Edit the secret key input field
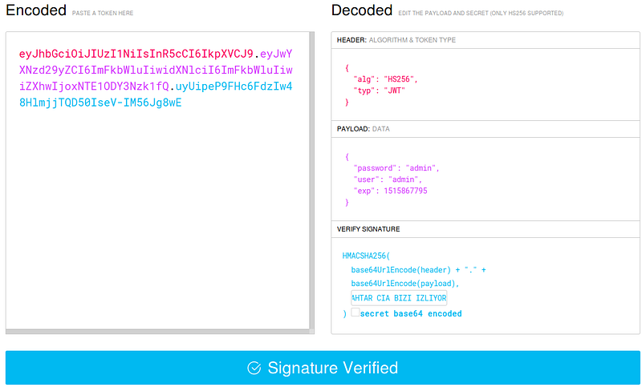This screenshot has height=387, width=642. (399, 298)
